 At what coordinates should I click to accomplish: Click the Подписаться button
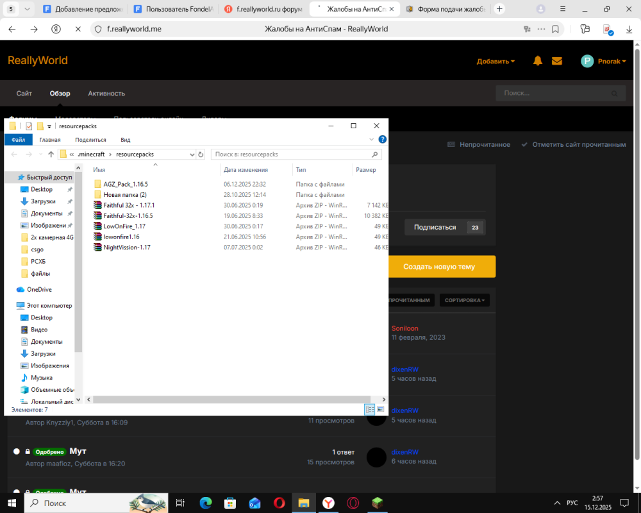click(x=445, y=227)
